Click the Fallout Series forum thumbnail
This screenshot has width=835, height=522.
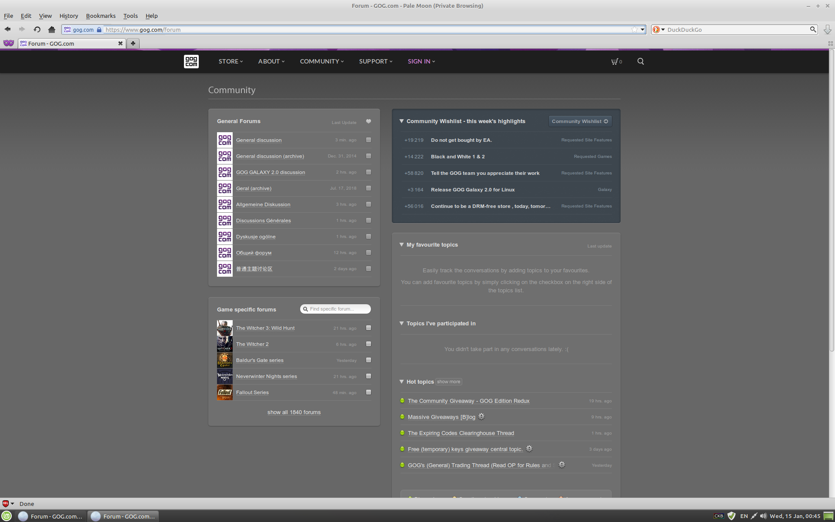(225, 392)
